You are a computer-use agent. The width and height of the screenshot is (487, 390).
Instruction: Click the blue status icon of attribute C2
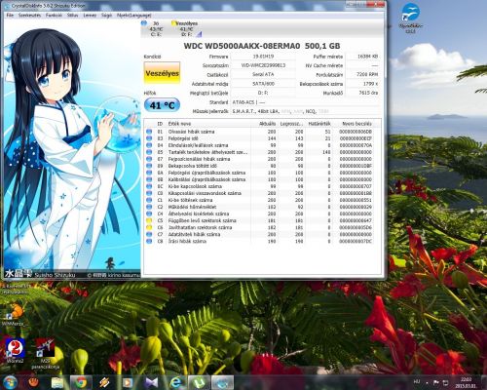(149, 207)
